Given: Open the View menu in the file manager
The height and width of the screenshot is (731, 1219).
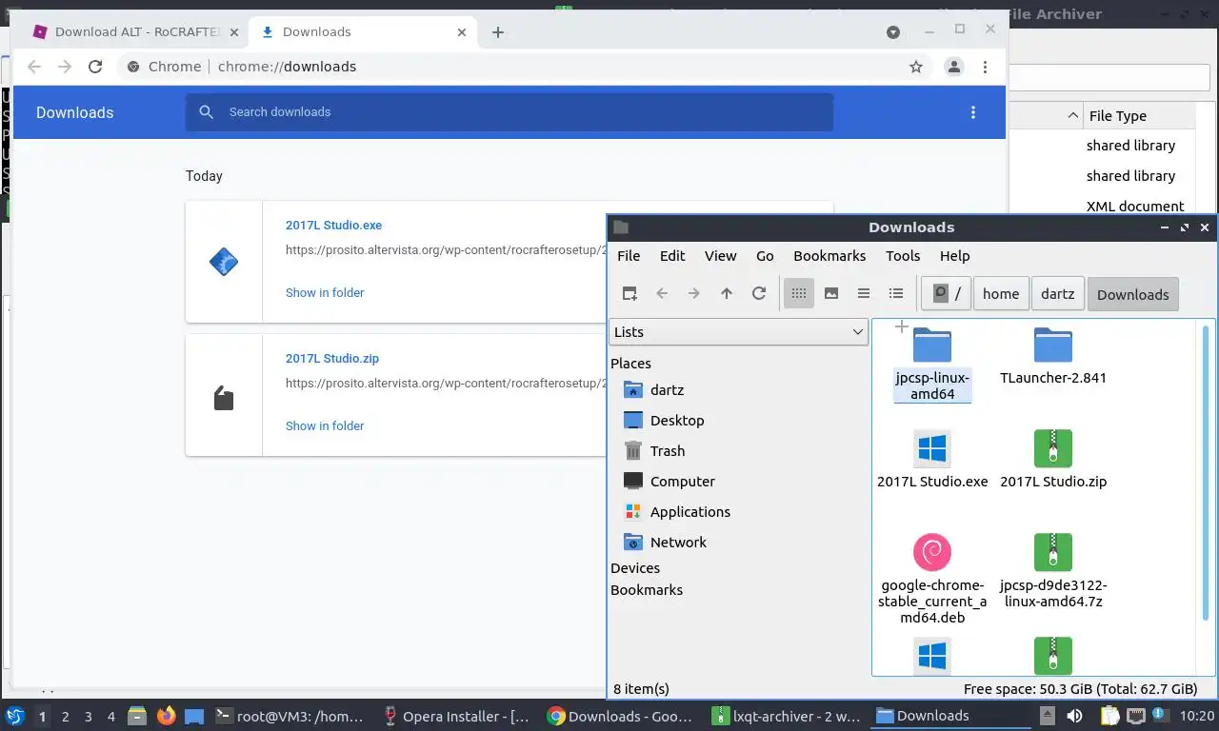Looking at the screenshot, I should click(720, 256).
